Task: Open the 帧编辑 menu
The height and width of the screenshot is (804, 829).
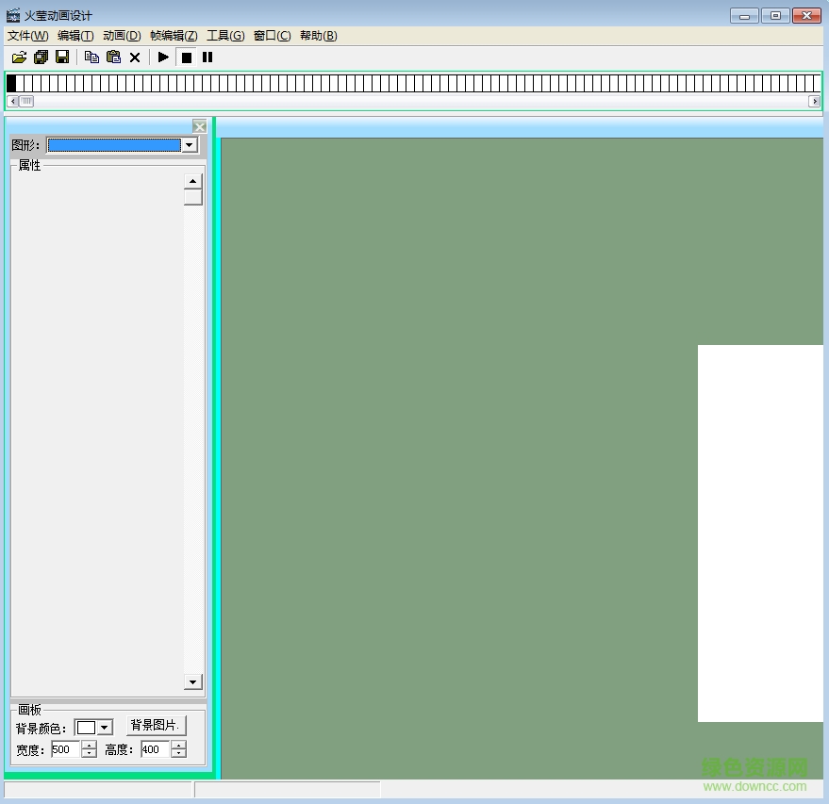Action: coord(174,36)
